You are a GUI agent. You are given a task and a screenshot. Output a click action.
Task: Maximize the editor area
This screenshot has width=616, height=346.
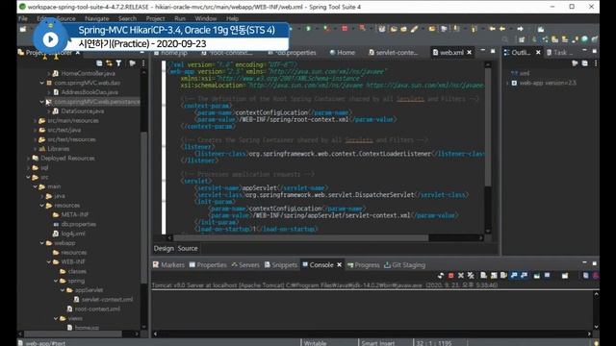click(x=493, y=51)
